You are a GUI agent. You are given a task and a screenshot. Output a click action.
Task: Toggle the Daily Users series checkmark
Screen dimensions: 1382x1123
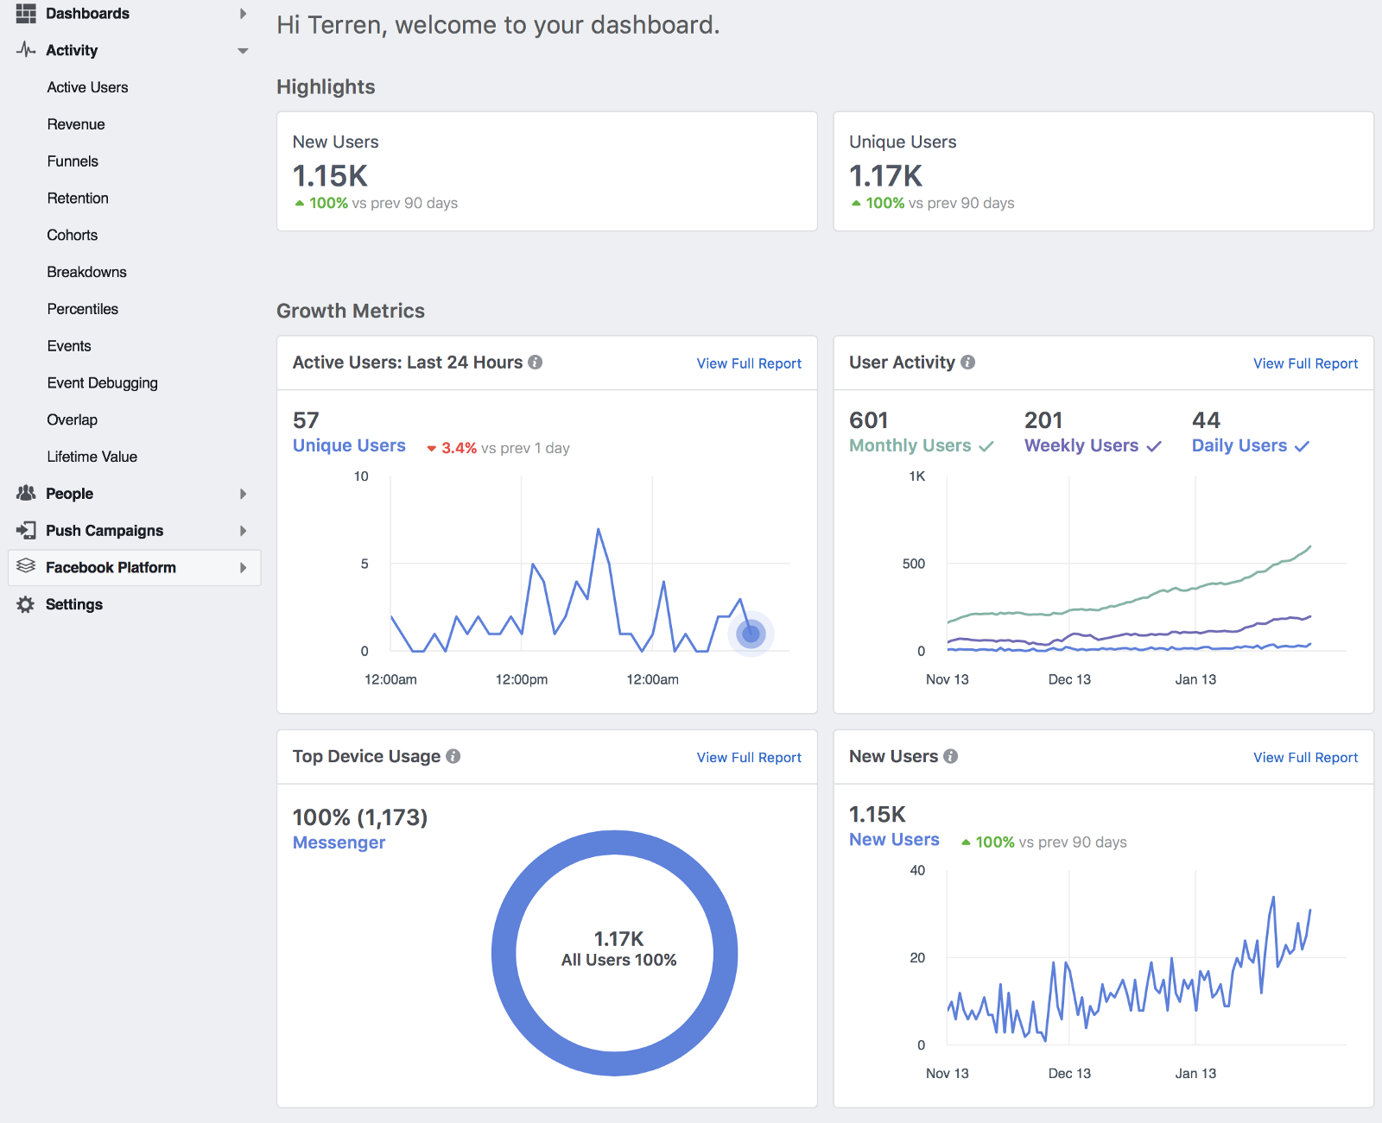pyautogui.click(x=1303, y=446)
